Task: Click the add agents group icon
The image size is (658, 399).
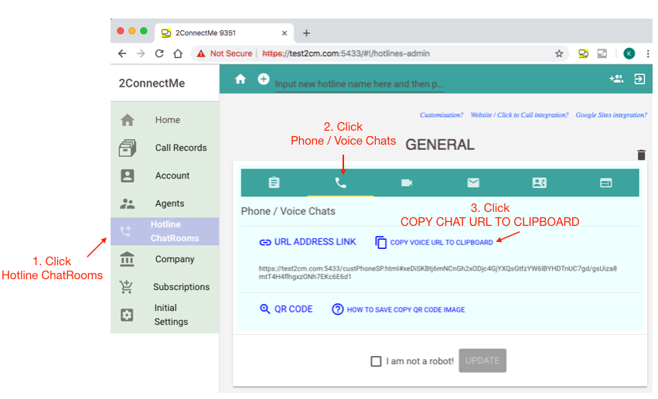Action: click(x=616, y=79)
